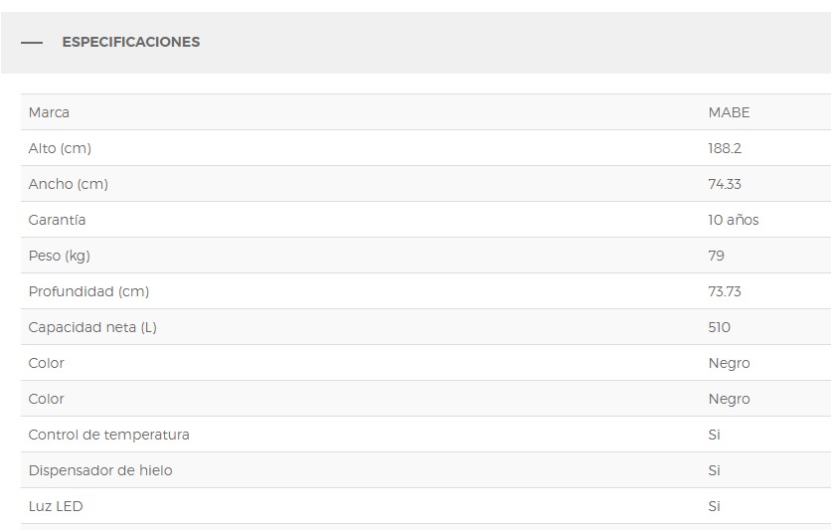Click the Marca row label
The image size is (831, 530).
click(49, 112)
